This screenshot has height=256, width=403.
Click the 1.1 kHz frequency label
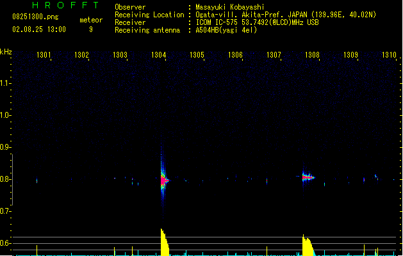coord(5,83)
